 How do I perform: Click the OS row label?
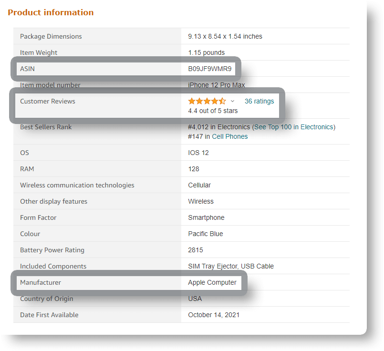[24, 153]
